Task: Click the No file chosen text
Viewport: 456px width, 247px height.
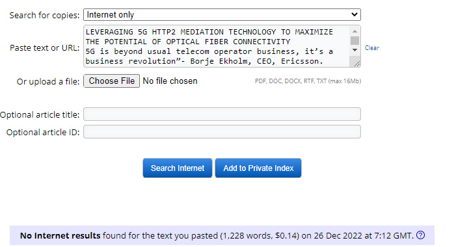Action: [170, 81]
